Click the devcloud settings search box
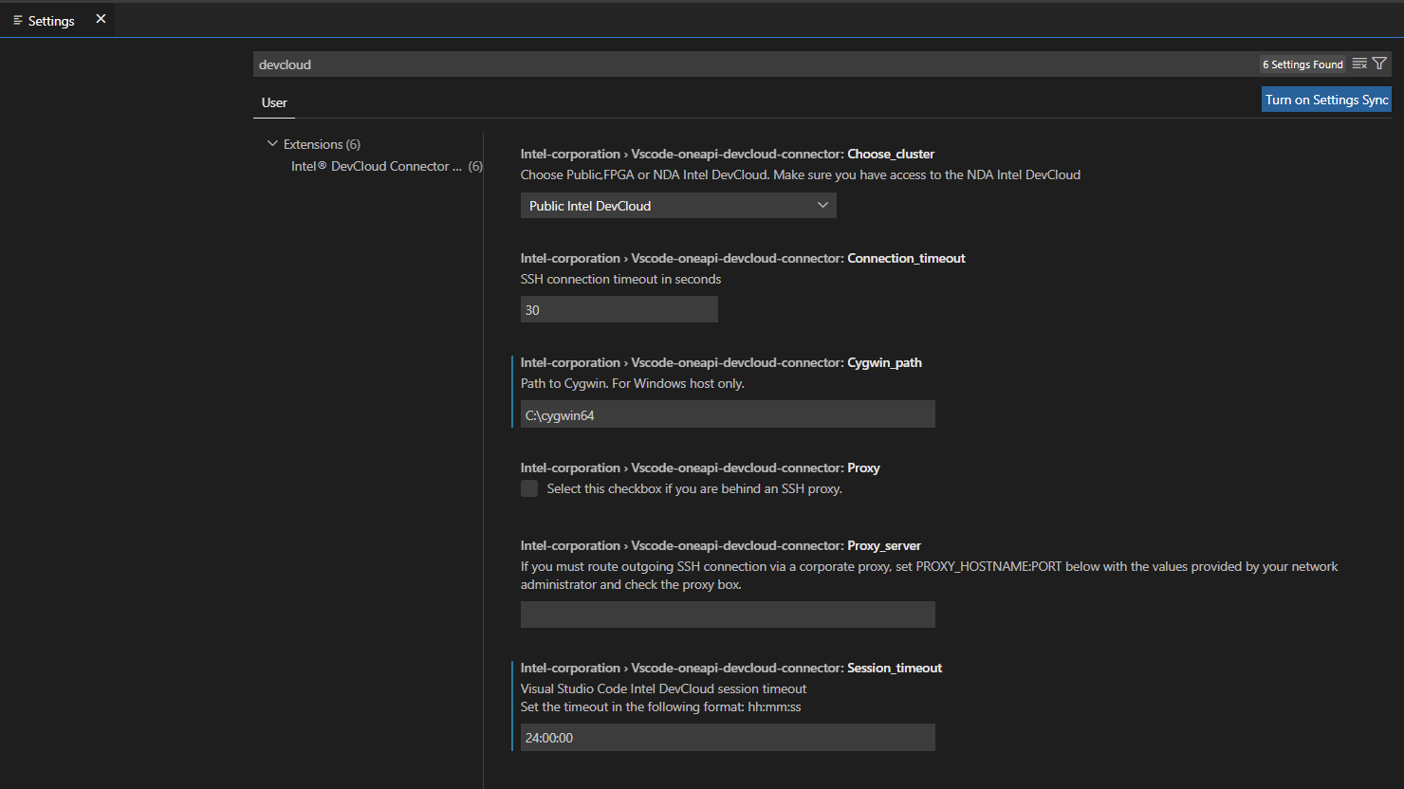The height and width of the screenshot is (789, 1404). point(754,64)
